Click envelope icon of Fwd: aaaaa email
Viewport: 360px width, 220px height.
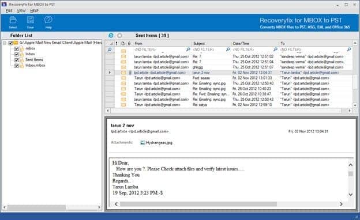123,78
